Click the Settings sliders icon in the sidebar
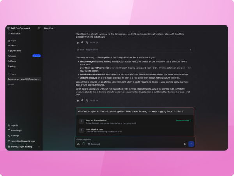Viewport: 234px width, 176px height. point(9,136)
